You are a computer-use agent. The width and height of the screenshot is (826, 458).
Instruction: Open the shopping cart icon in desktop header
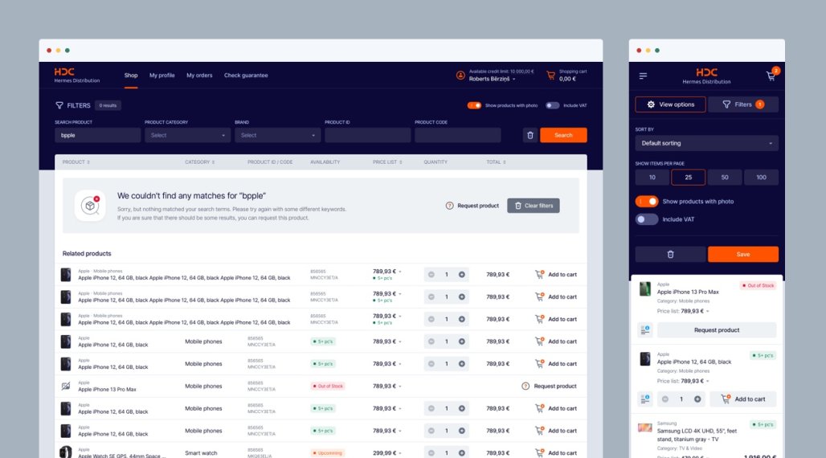pyautogui.click(x=550, y=76)
